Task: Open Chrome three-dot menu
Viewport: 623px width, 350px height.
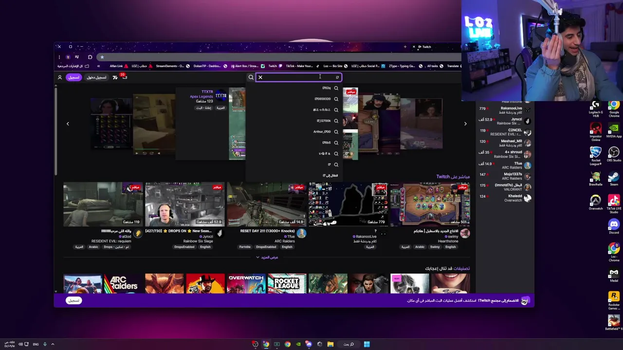Action: pyautogui.click(x=59, y=57)
